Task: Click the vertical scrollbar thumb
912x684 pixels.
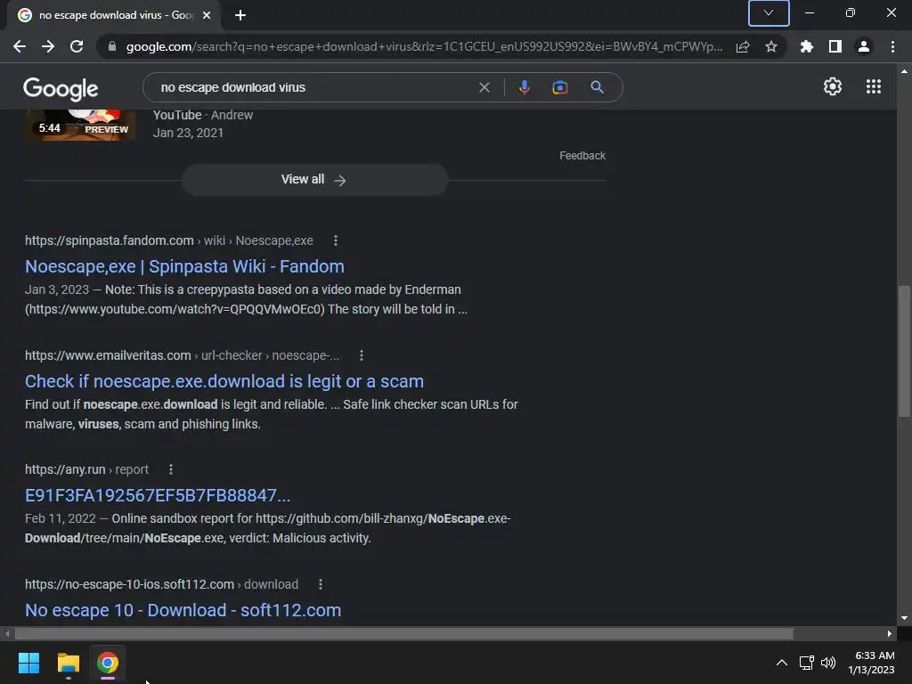Action: pos(904,351)
